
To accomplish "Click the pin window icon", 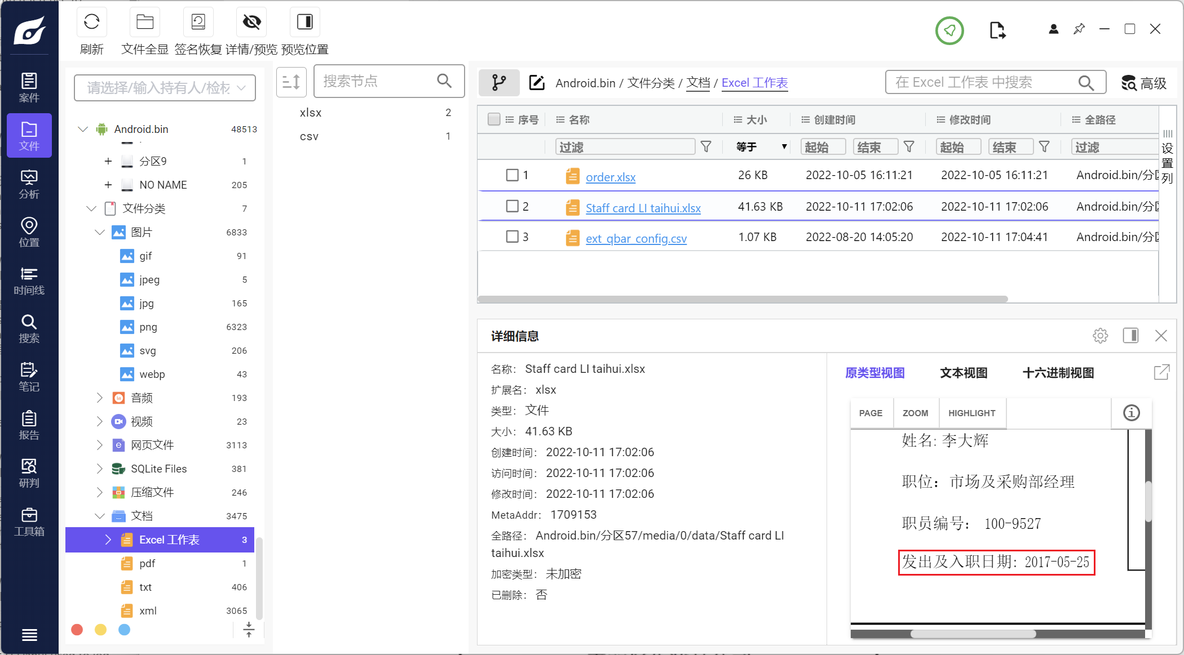I will pos(1079,29).
